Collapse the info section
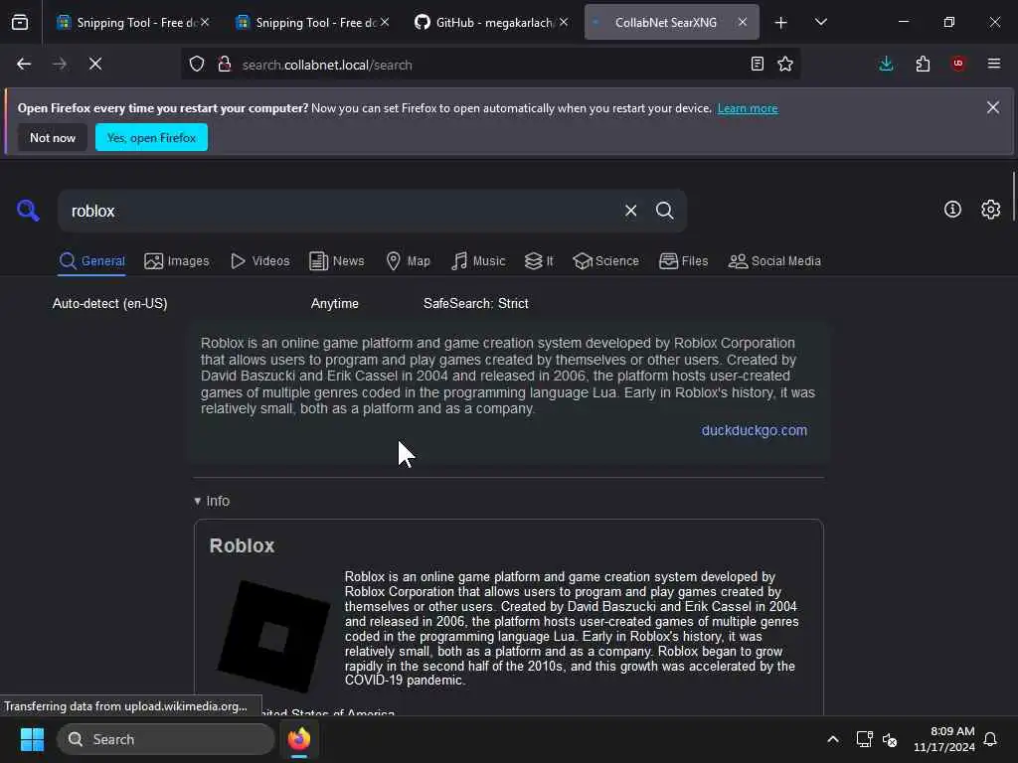Viewport: 1018px width, 763px height. click(212, 501)
